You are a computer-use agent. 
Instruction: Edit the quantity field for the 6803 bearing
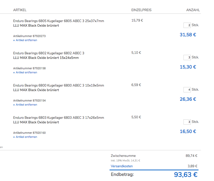pos(187,122)
